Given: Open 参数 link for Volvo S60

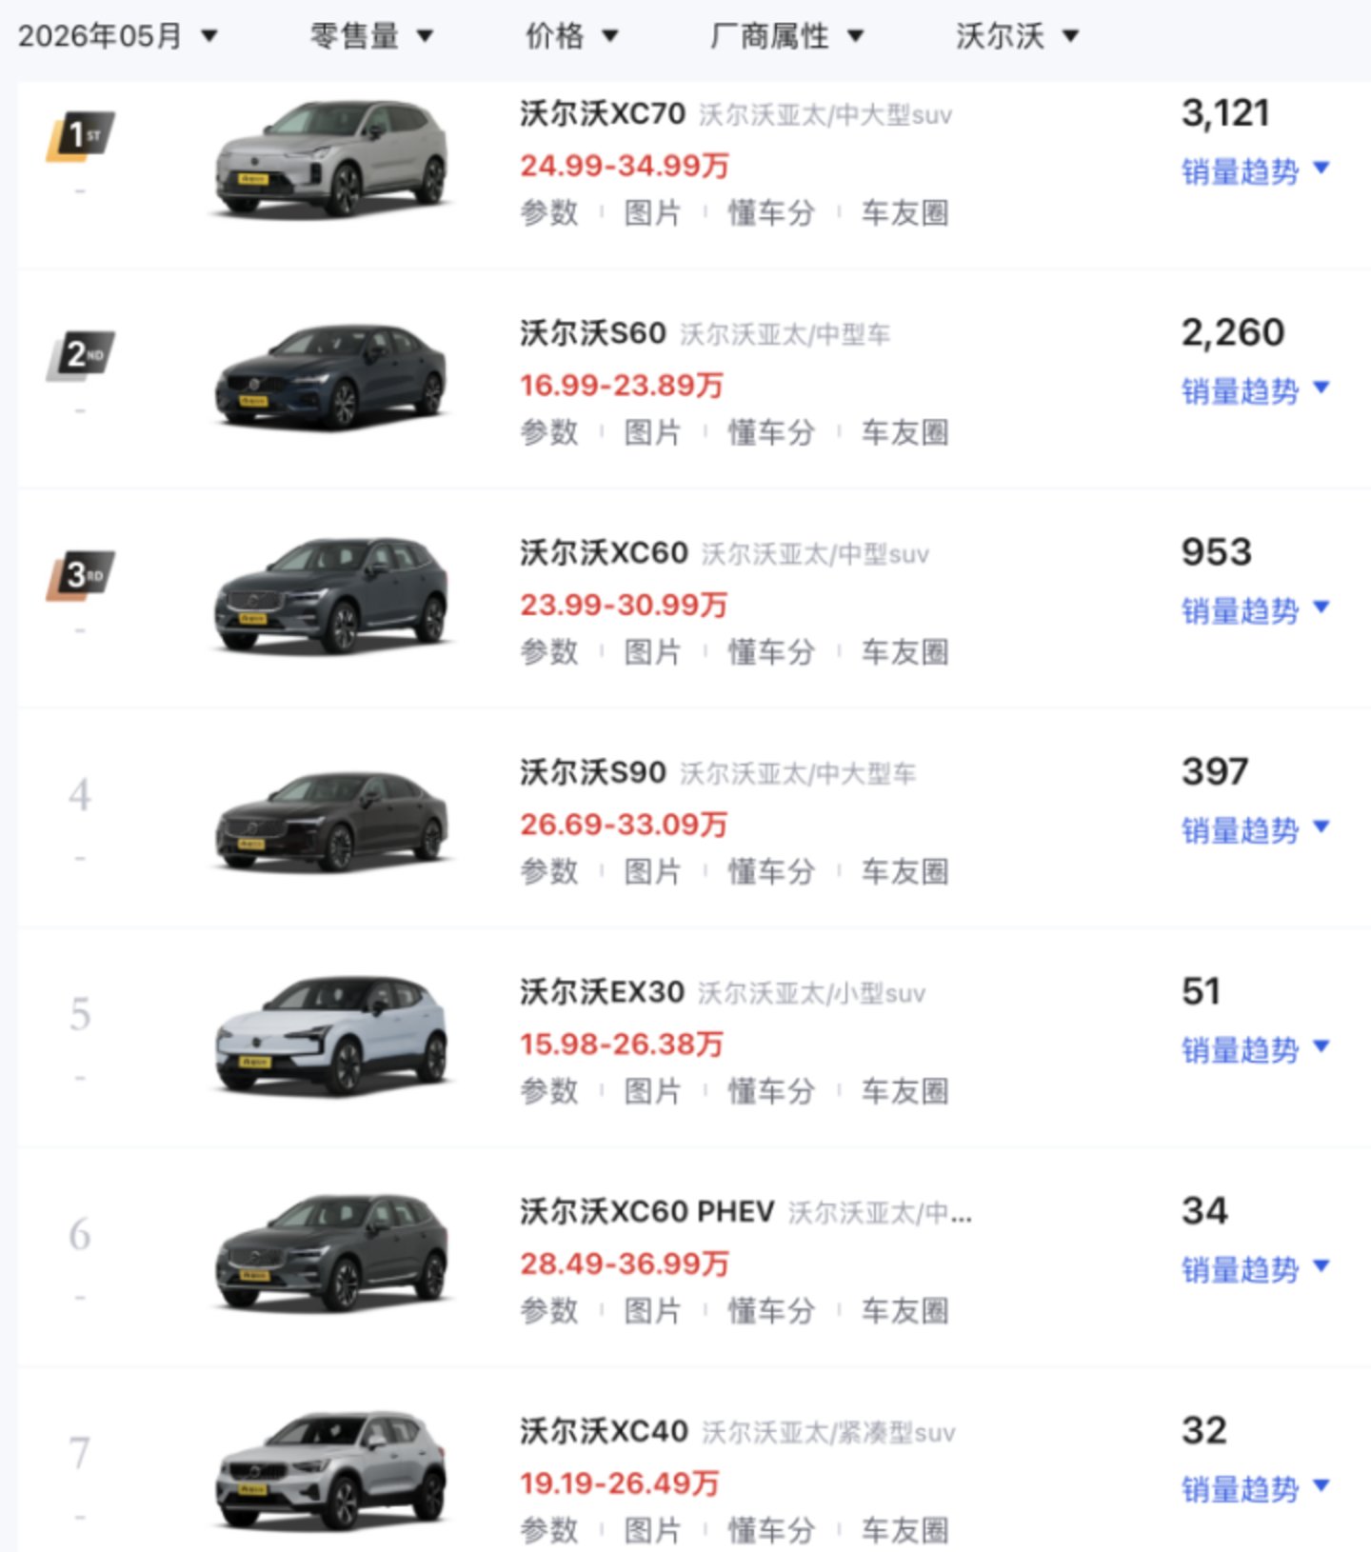Looking at the screenshot, I should click(x=549, y=432).
